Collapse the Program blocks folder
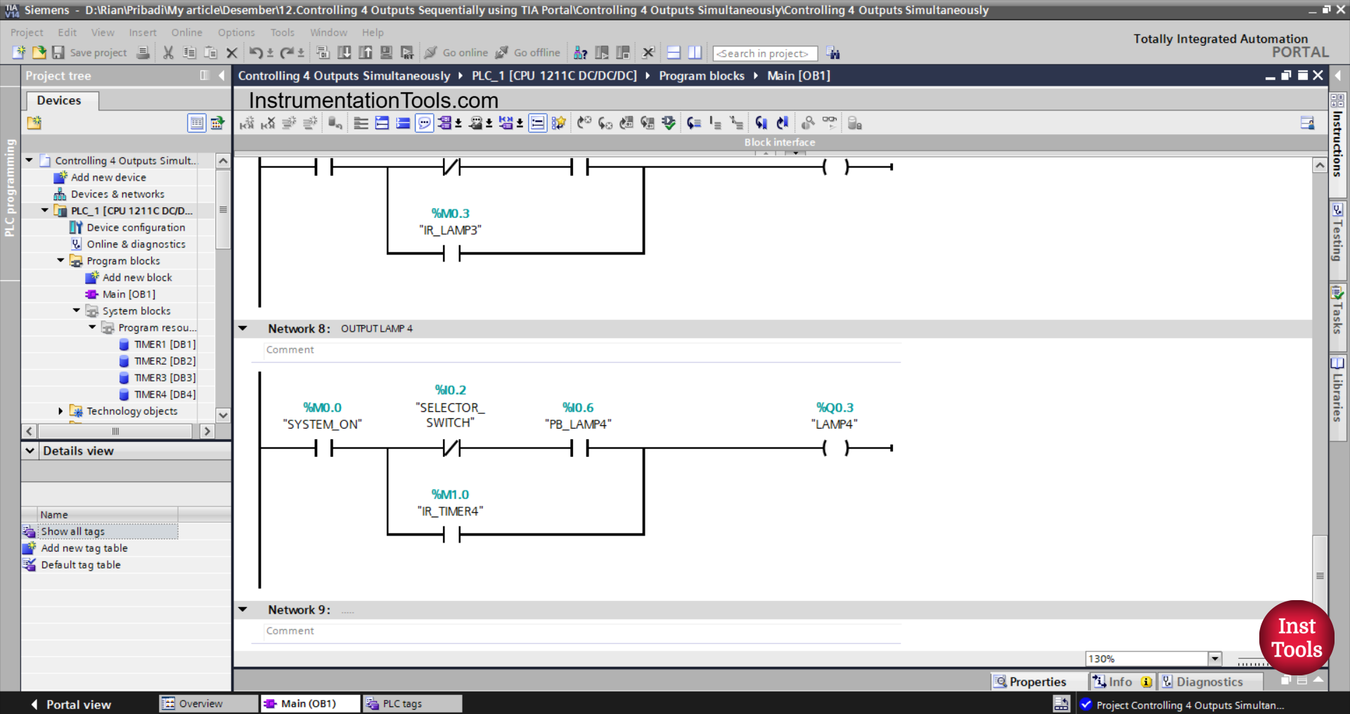Viewport: 1350px width, 714px height. pyautogui.click(x=60, y=261)
